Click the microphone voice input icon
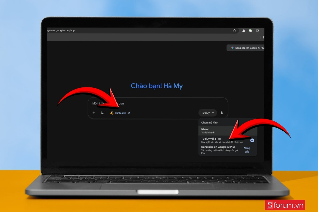This screenshot has width=318, height=212. pos(222,113)
